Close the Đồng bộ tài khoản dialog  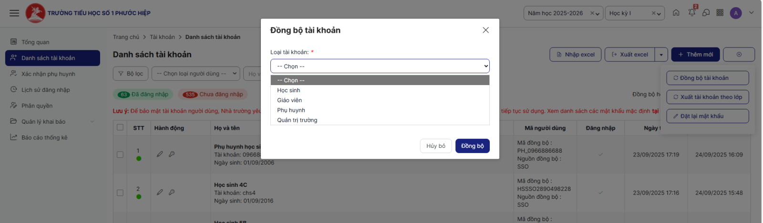485,30
